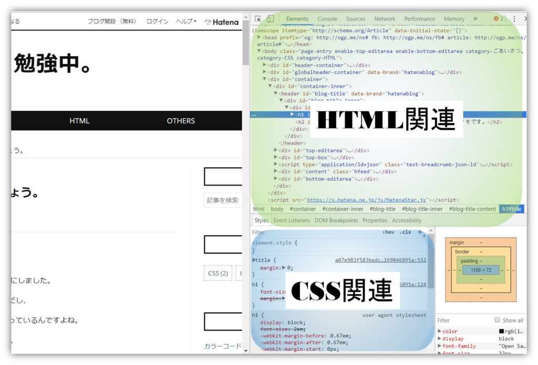The width and height of the screenshot is (538, 365).
Task: Collapse the container-inner div
Action: click(270, 86)
